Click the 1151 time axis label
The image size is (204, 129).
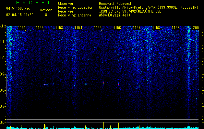(x=22, y=28)
